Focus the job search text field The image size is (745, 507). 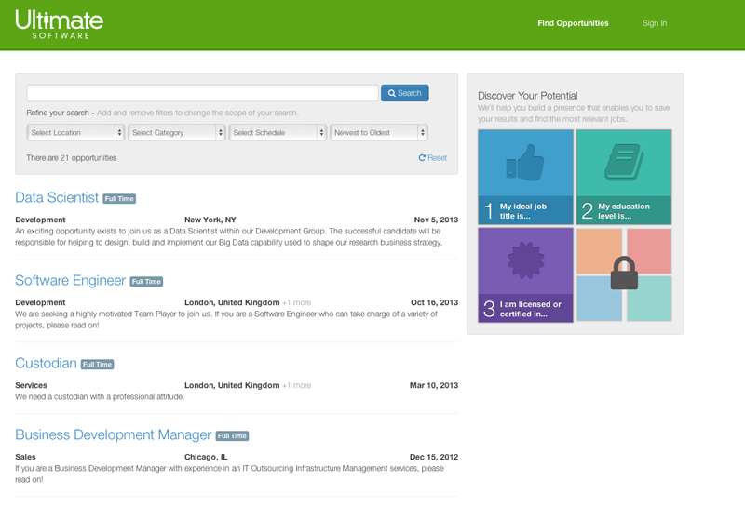pos(202,93)
